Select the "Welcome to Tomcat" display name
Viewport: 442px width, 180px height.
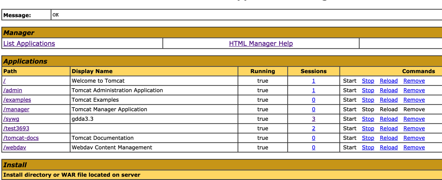pyautogui.click(x=98, y=81)
